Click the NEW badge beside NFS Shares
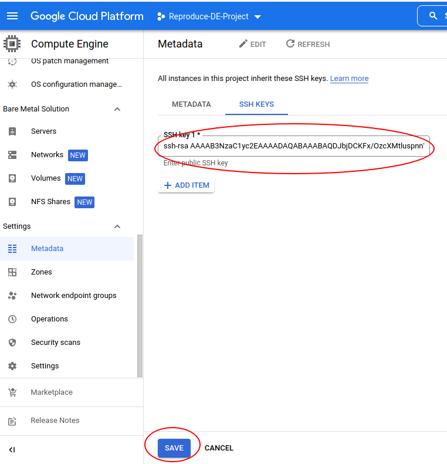This screenshot has height=464, width=447. click(x=84, y=202)
